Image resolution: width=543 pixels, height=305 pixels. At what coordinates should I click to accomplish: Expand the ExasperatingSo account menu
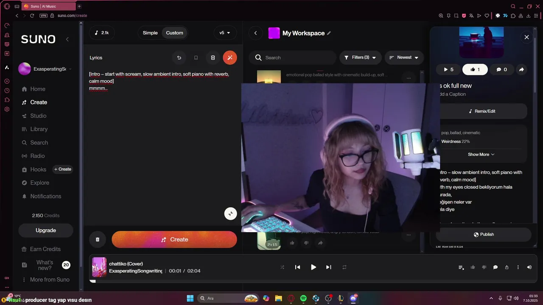pos(45,69)
